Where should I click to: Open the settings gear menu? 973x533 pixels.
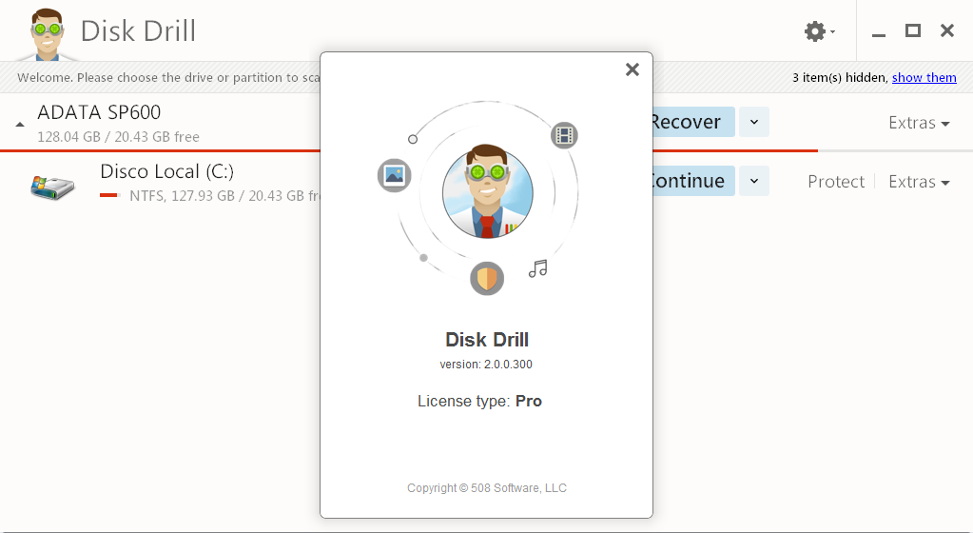pyautogui.click(x=819, y=31)
